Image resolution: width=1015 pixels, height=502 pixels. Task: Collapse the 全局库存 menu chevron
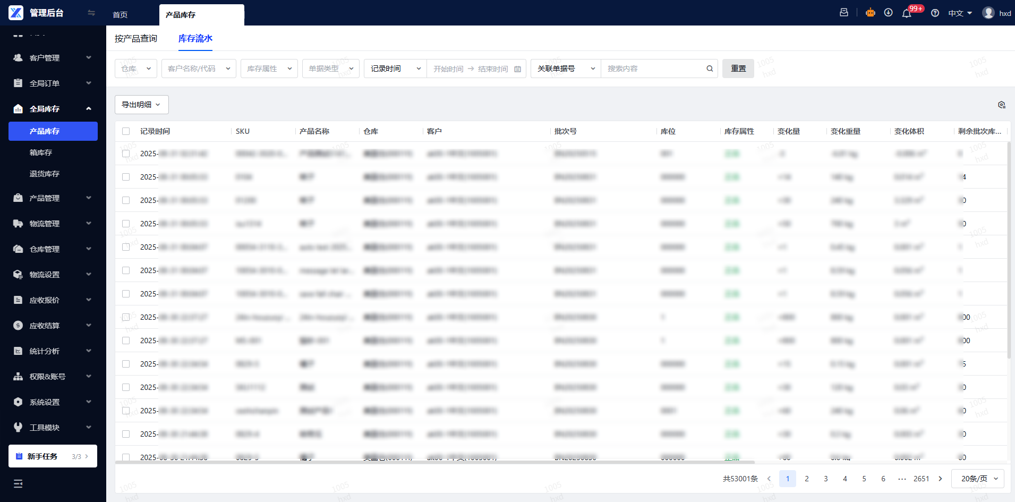coord(89,108)
